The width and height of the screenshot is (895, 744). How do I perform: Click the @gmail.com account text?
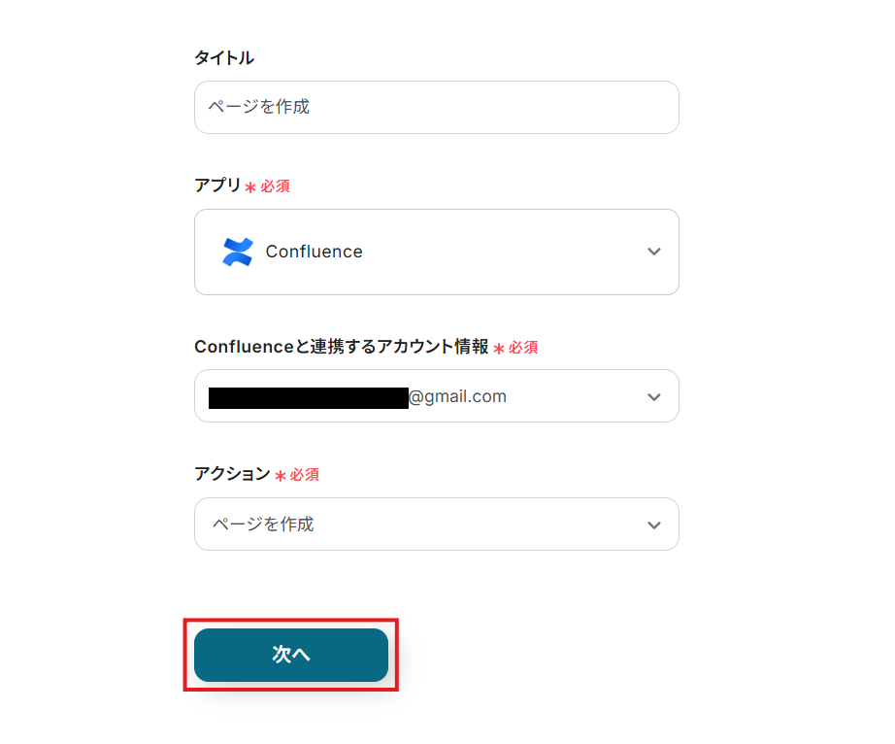457,396
